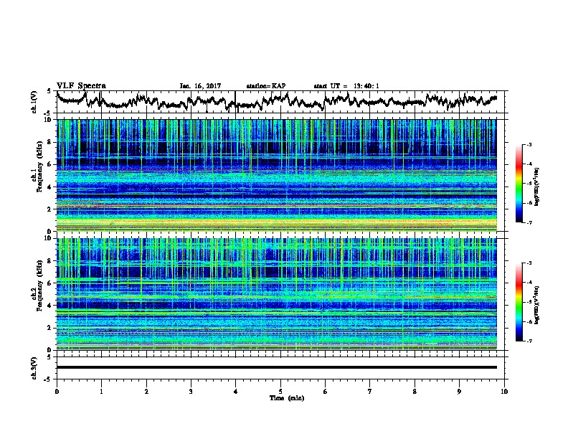Image resolution: width=568 pixels, height=439 pixels.
Task: Click the ch.1 spectrogram color scale bar
Action: tap(519, 184)
